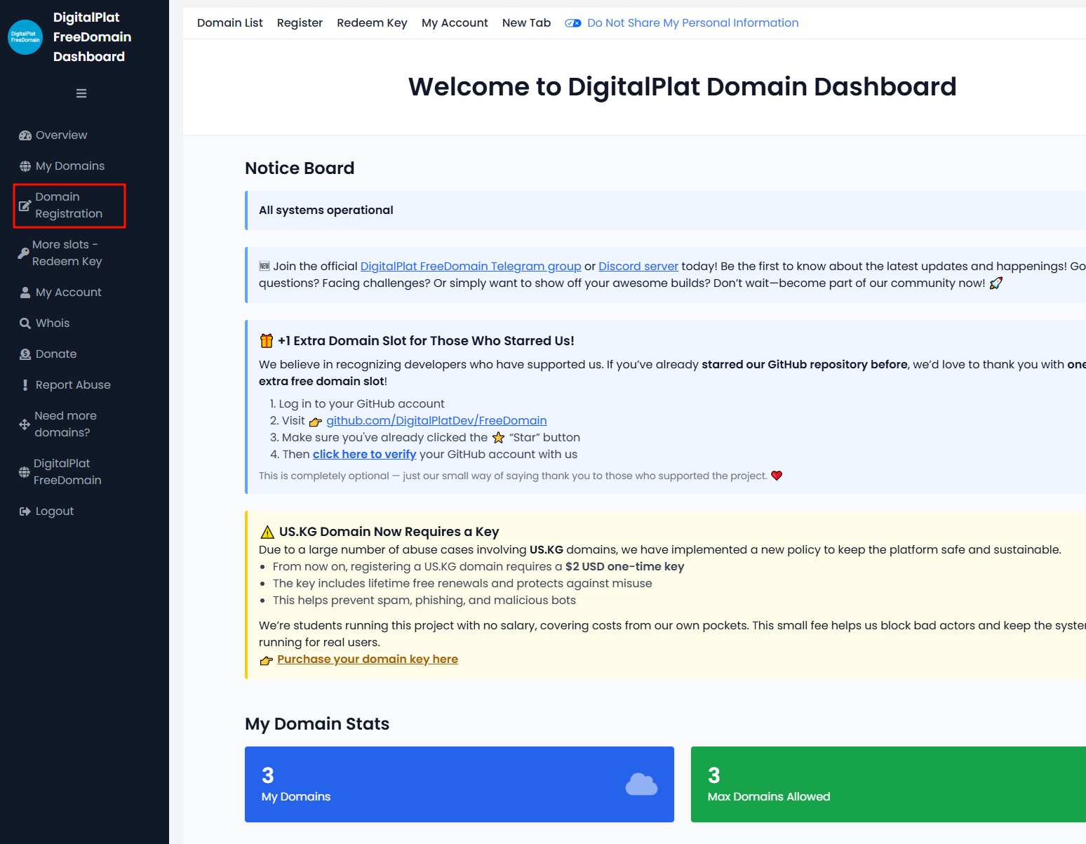Toggle the sidebar with the hamburger icon

point(81,93)
